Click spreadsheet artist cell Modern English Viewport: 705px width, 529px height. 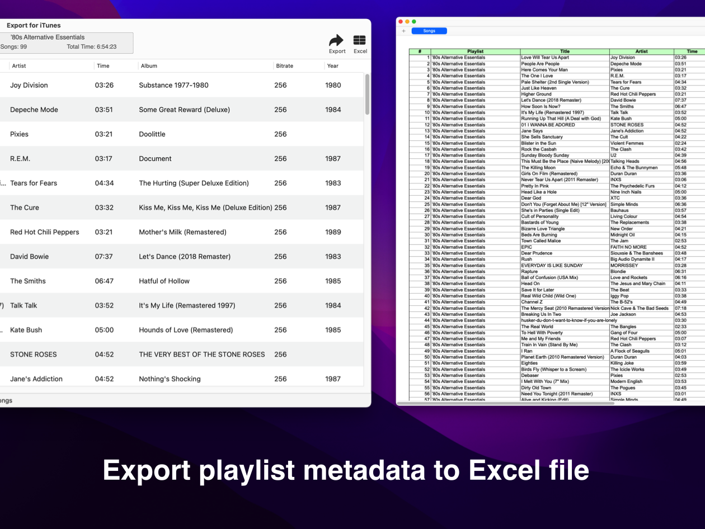pyautogui.click(x=642, y=381)
